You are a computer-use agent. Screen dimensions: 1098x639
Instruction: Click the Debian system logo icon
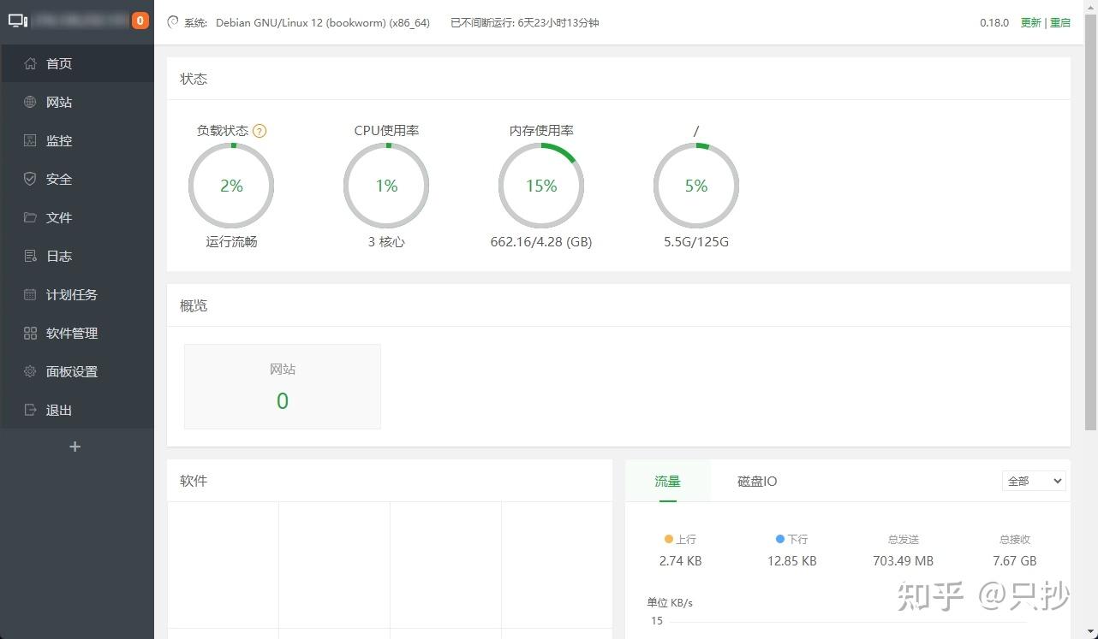[x=173, y=22]
